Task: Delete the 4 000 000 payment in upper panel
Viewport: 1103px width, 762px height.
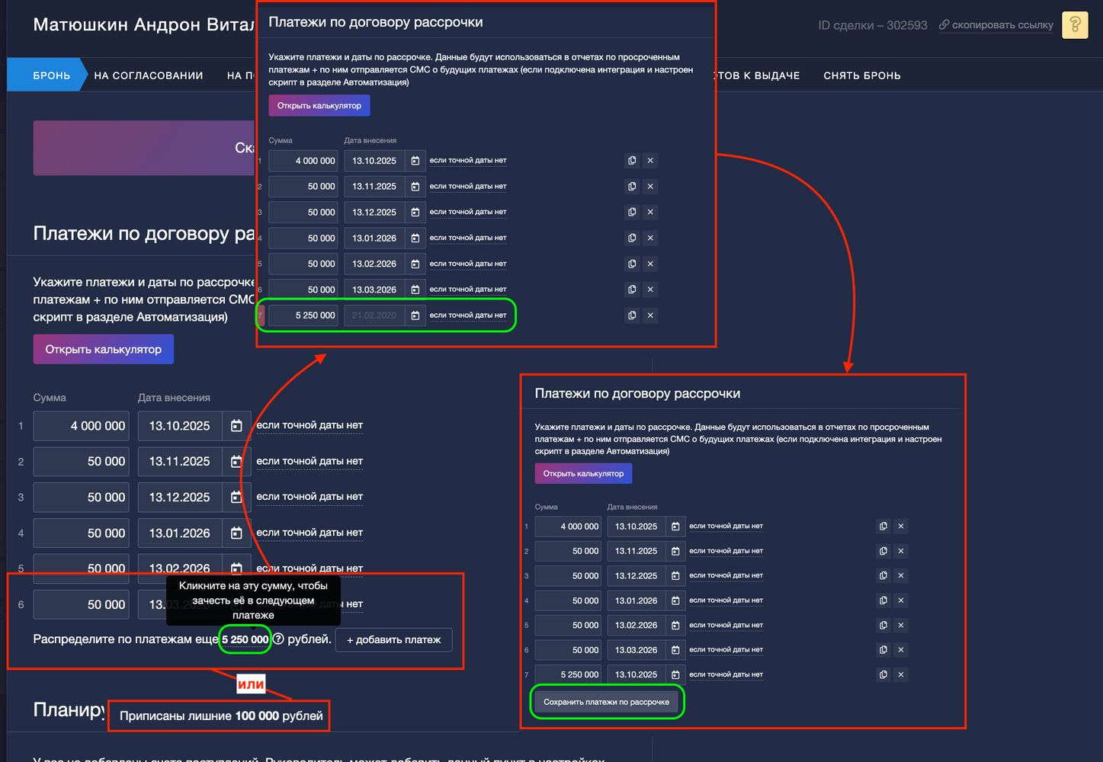Action: click(x=650, y=161)
